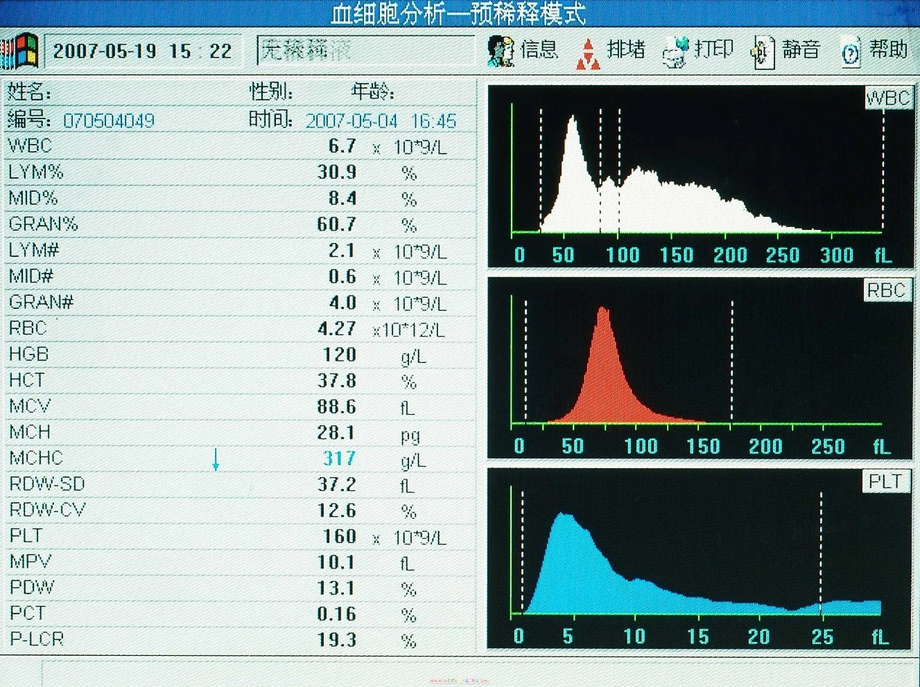920x687 pixels.
Task: Click the WBC row label
Action: [30, 146]
